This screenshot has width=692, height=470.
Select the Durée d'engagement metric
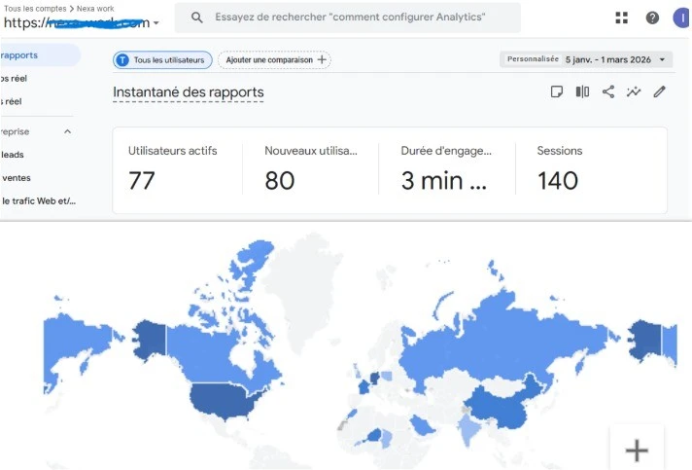[446, 169]
